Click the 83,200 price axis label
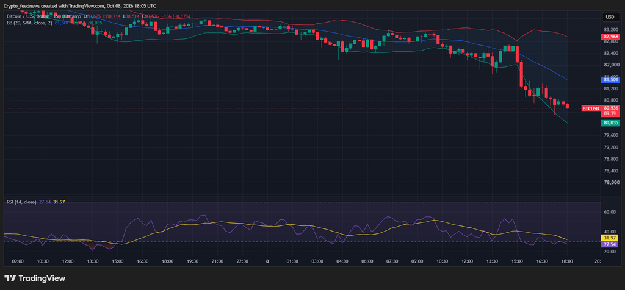 611,30
